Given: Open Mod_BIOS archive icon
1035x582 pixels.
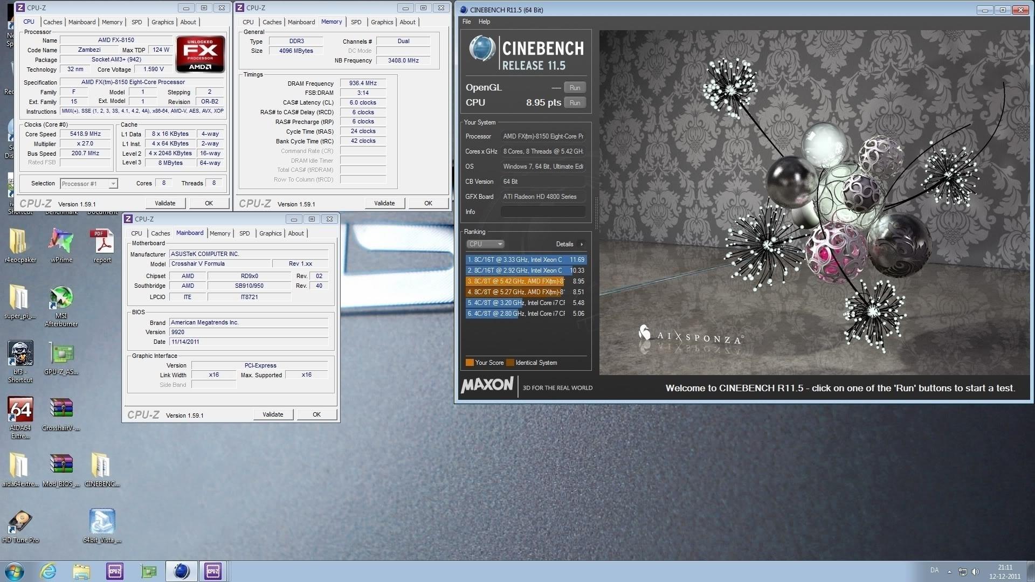Looking at the screenshot, I should (x=61, y=470).
